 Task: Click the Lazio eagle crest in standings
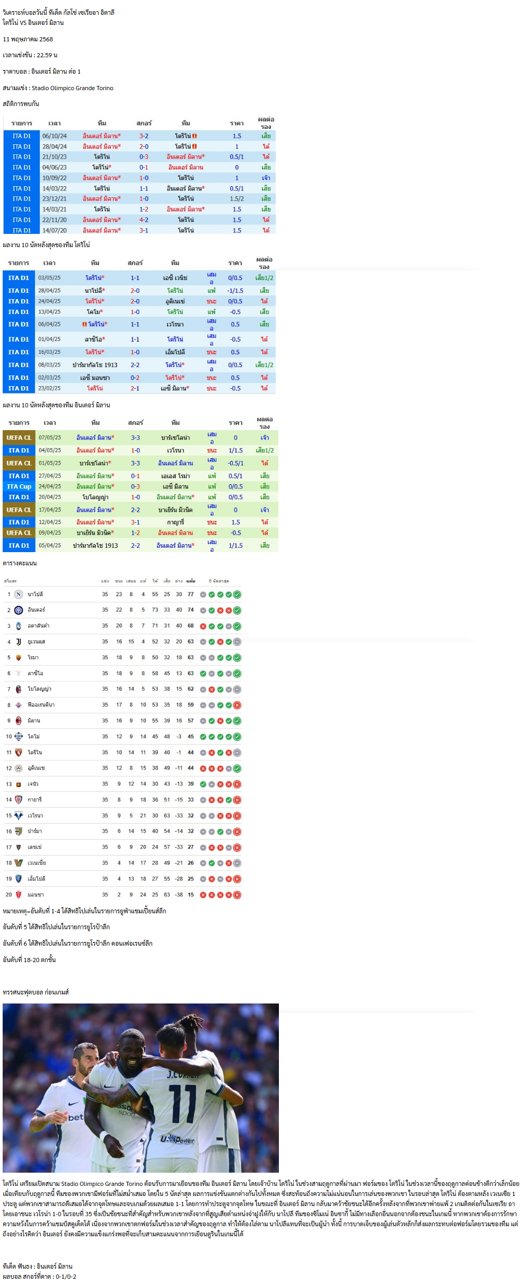[19, 674]
